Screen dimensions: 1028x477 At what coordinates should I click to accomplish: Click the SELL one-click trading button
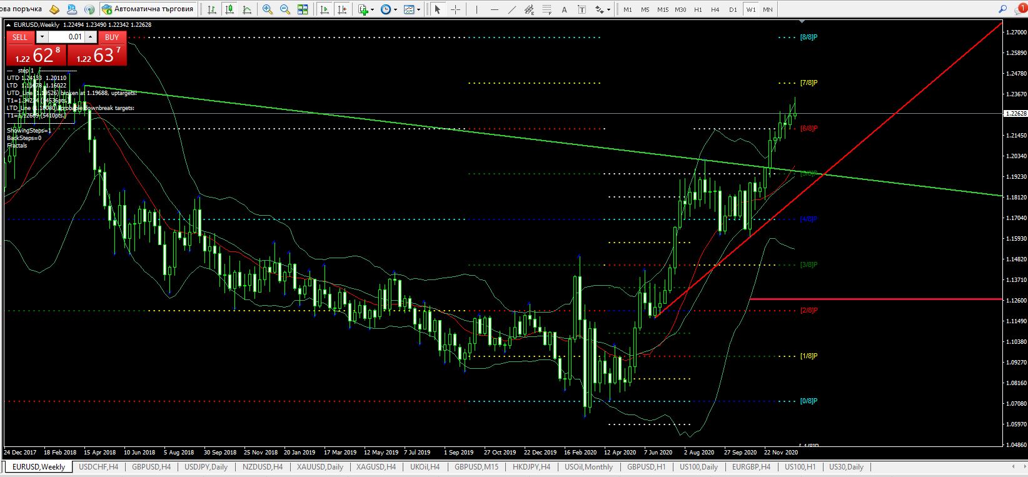[x=20, y=37]
